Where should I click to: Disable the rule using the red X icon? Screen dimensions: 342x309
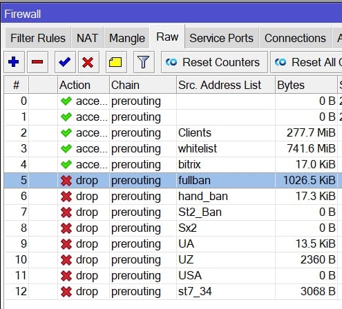[x=88, y=62]
